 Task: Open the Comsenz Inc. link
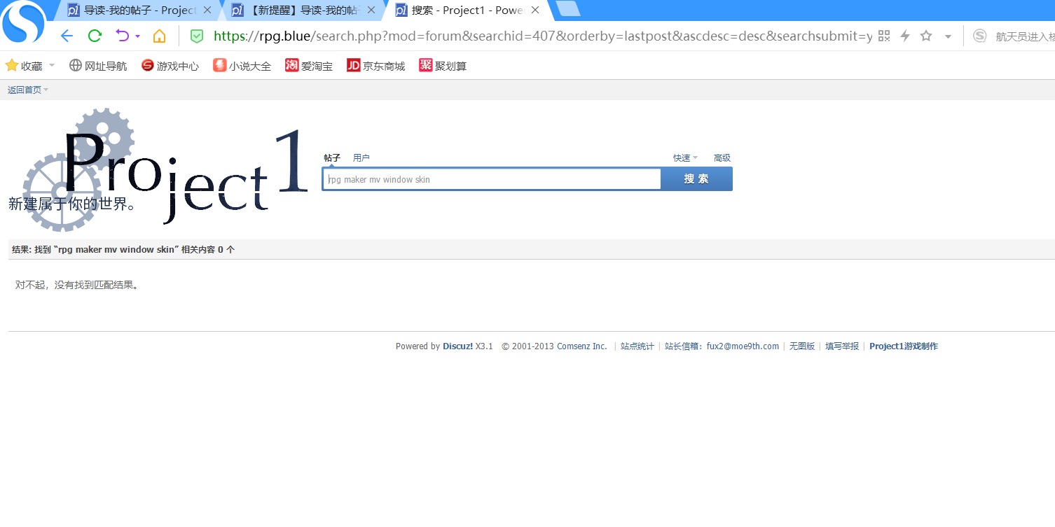582,346
